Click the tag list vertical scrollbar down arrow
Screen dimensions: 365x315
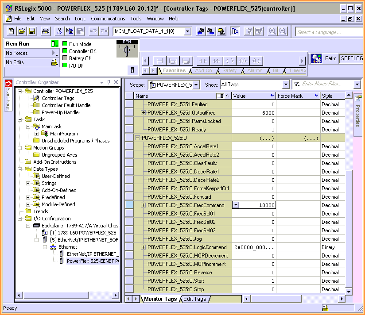coord(349,292)
